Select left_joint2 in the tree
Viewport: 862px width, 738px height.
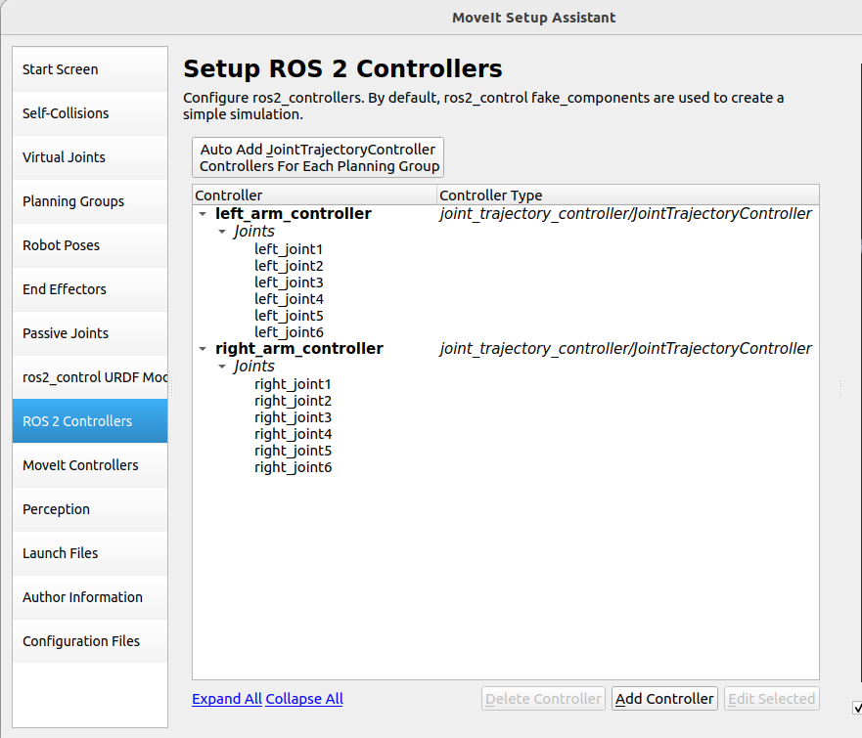(289, 266)
